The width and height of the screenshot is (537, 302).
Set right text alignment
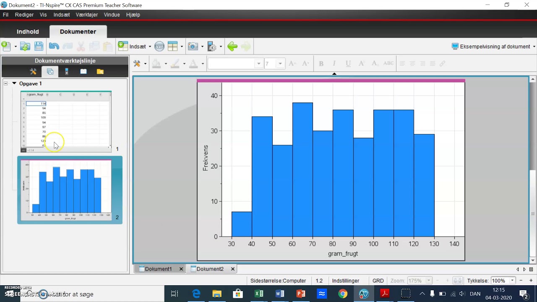(422, 63)
